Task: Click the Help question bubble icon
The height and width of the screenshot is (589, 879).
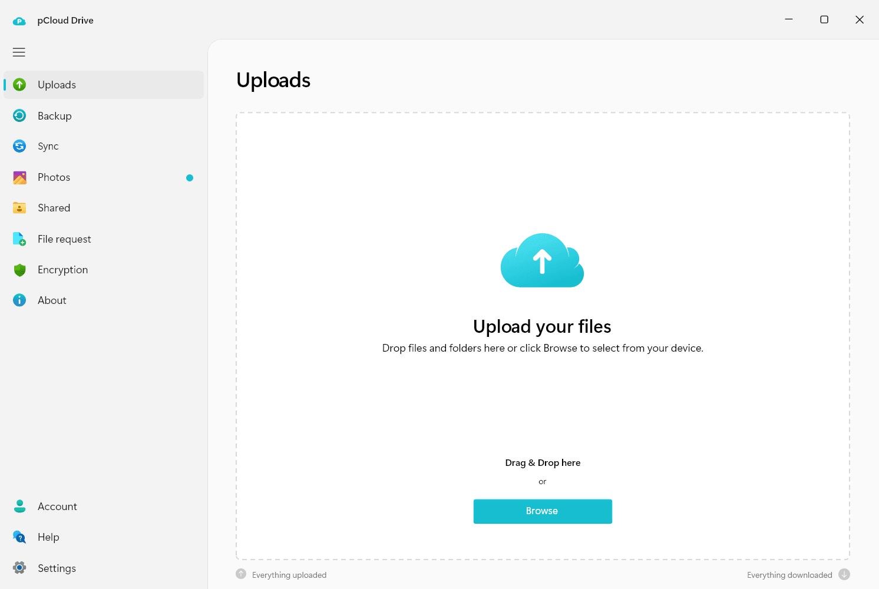Action: click(x=19, y=537)
